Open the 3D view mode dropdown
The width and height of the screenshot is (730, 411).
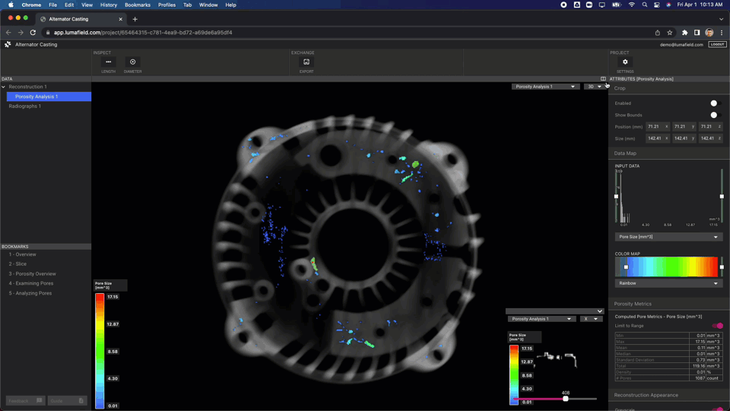point(594,87)
